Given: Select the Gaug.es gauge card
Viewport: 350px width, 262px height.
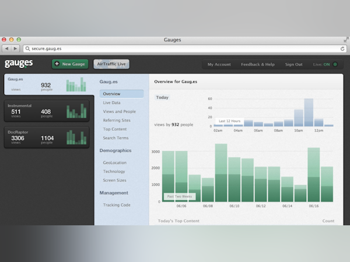Looking at the screenshot, I should tap(49, 84).
